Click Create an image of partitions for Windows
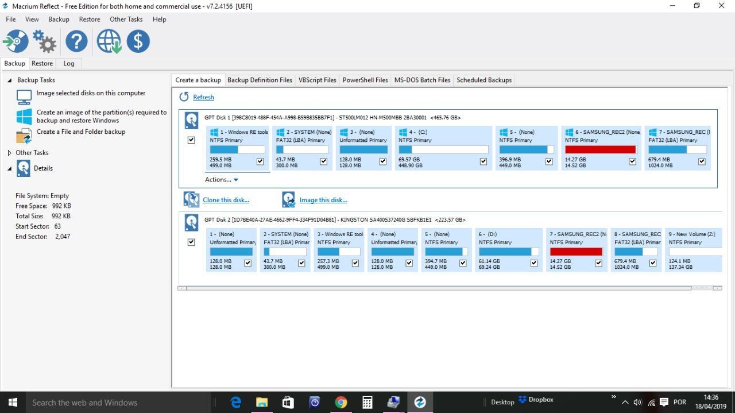735x413 pixels. (x=102, y=116)
